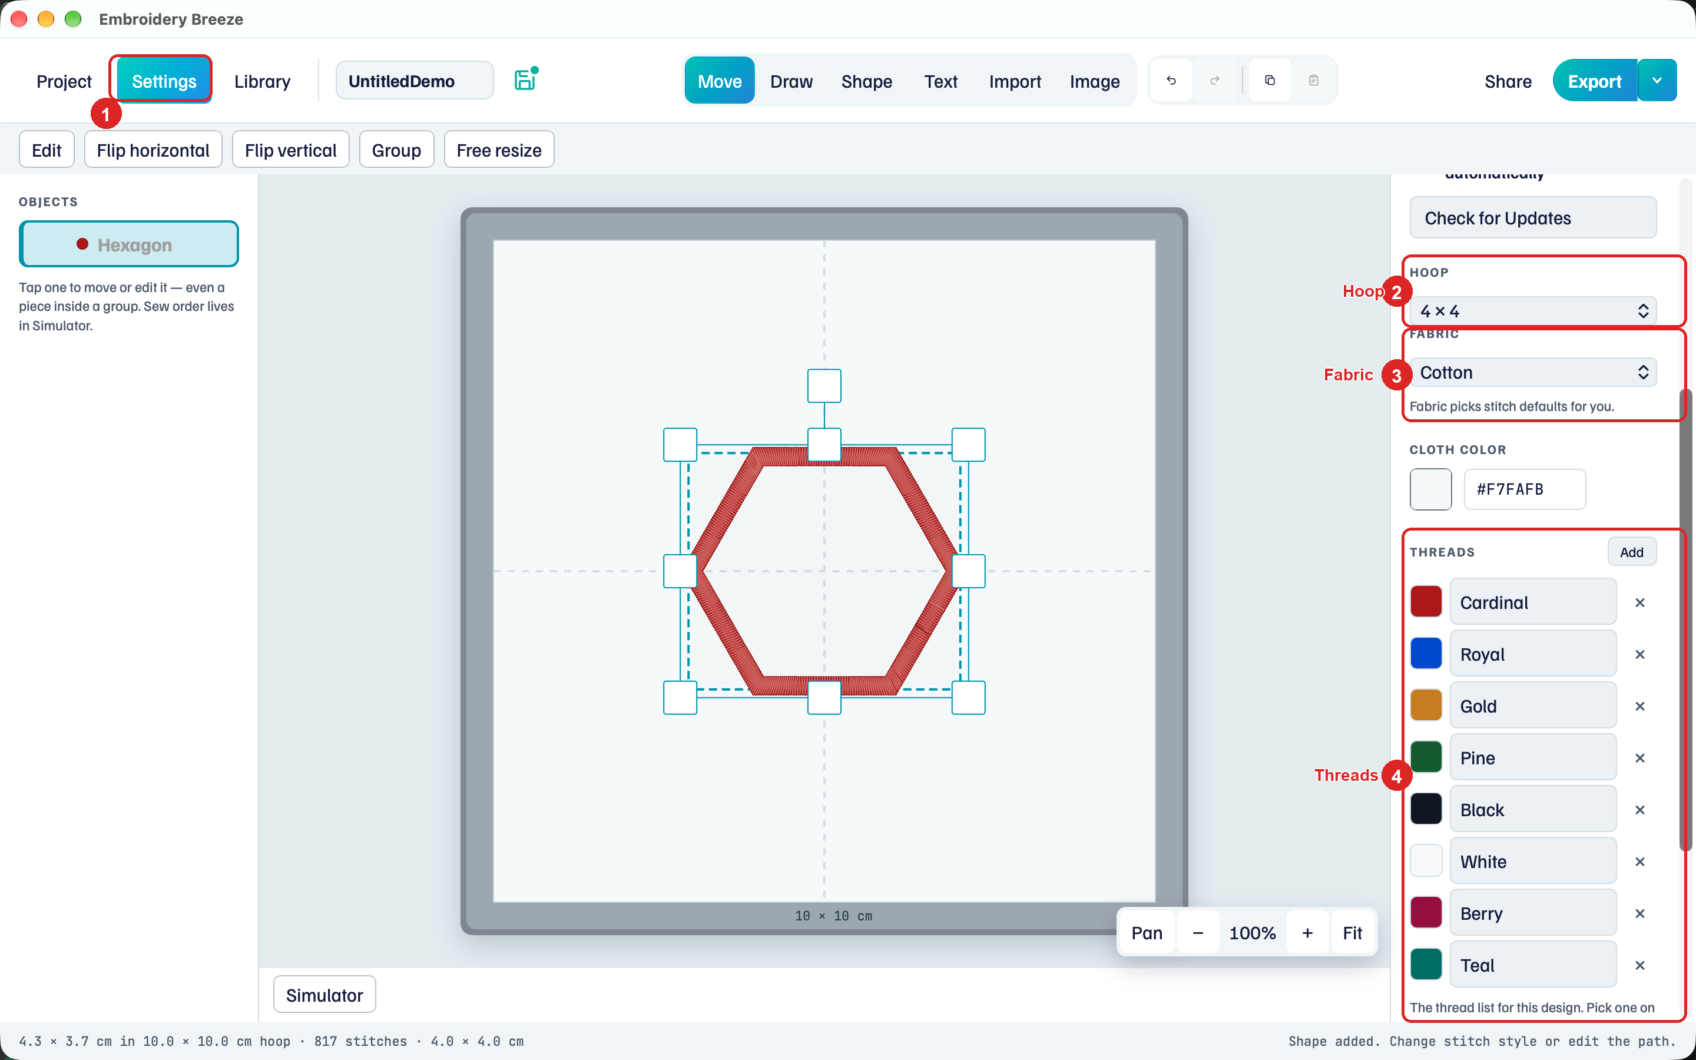Remove the Gold thread

click(x=1640, y=706)
